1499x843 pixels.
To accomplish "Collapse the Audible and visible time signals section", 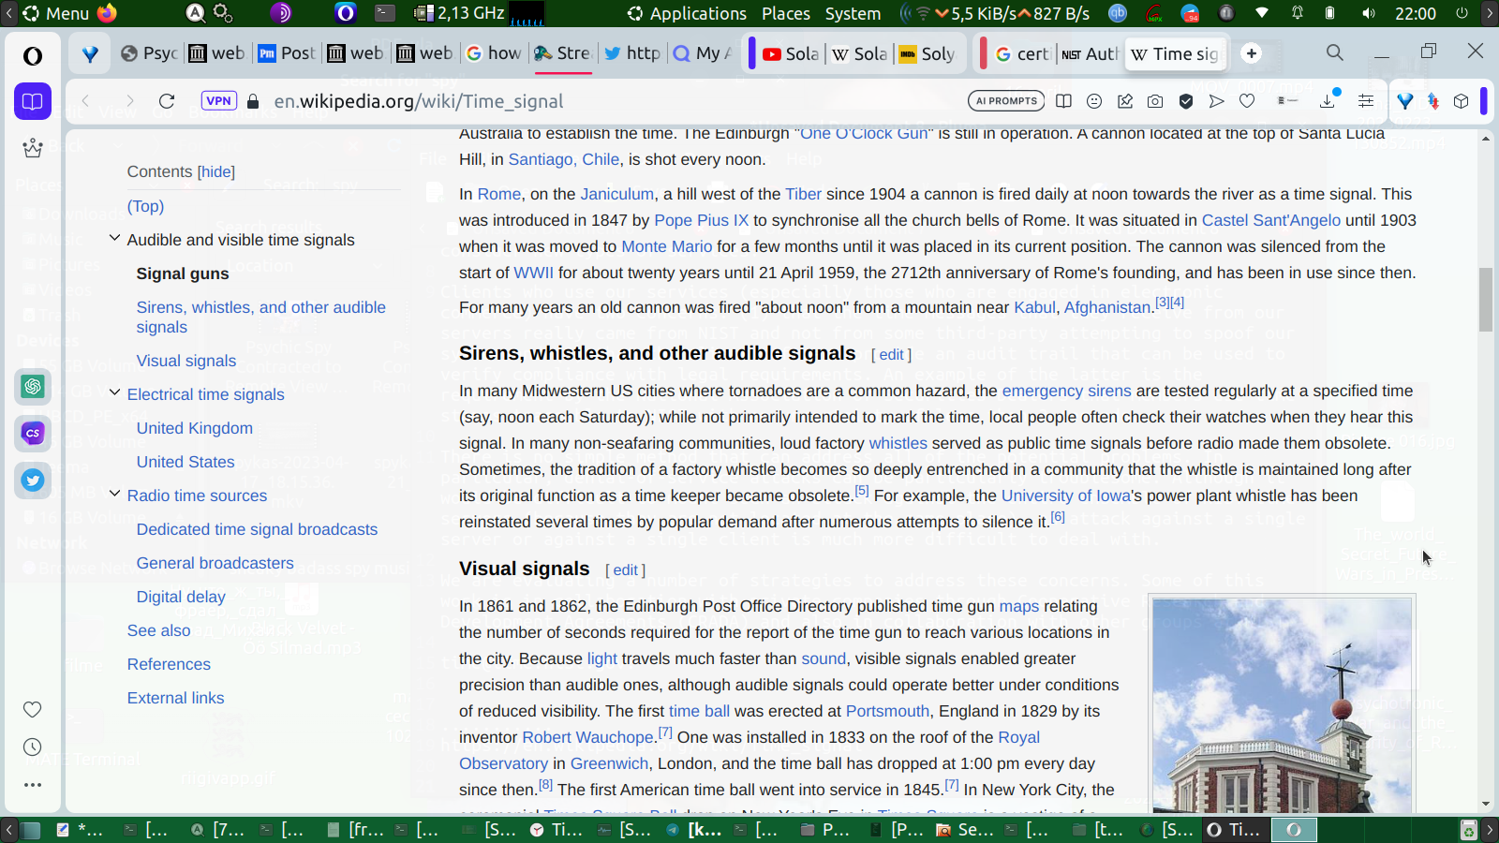I will click(114, 239).
